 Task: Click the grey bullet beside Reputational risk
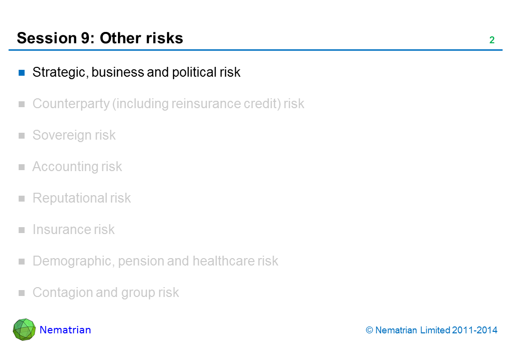point(22,199)
